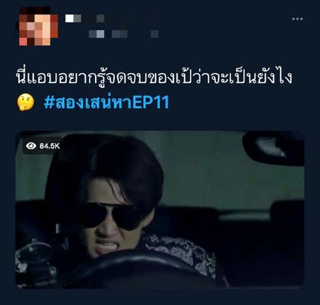Screen dimensions: 320x305
Task: Open the pixelated profile avatar
Action: click(x=38, y=26)
